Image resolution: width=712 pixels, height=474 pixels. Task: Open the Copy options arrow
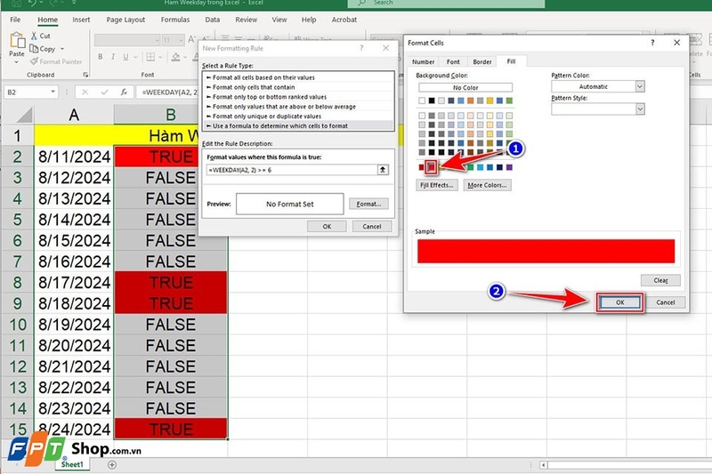pos(62,49)
